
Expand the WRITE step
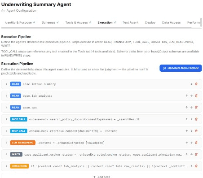6,154
